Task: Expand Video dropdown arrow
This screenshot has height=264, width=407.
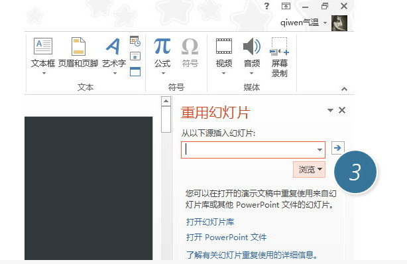Action: 224,73
